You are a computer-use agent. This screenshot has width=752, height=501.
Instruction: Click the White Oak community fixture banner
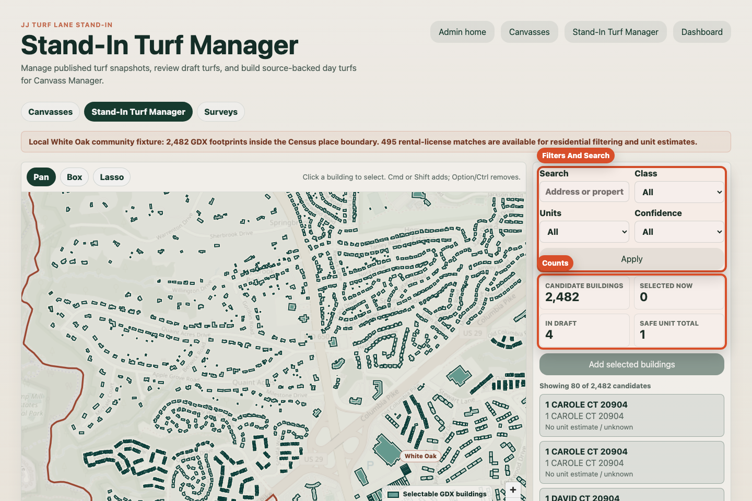376,141
